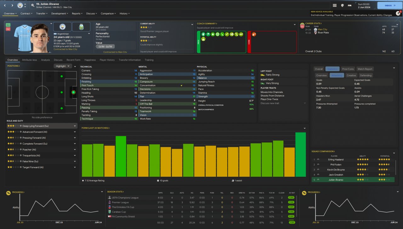Open the Highlight dropdown above the pitch
The width and height of the screenshot is (403, 229).
(63, 66)
